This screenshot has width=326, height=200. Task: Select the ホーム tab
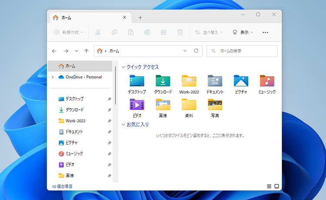point(87,18)
